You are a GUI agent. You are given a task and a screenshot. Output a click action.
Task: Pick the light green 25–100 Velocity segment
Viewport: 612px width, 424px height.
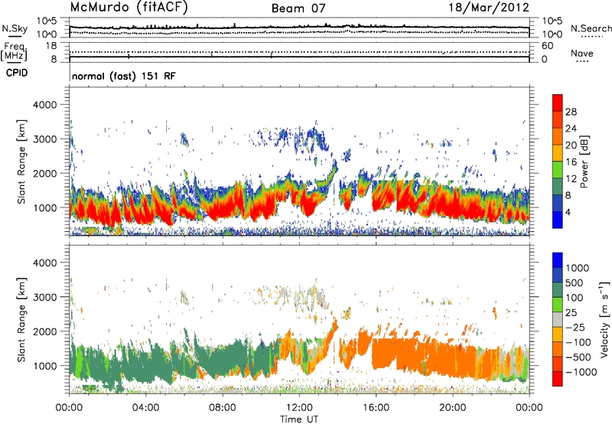[558, 305]
